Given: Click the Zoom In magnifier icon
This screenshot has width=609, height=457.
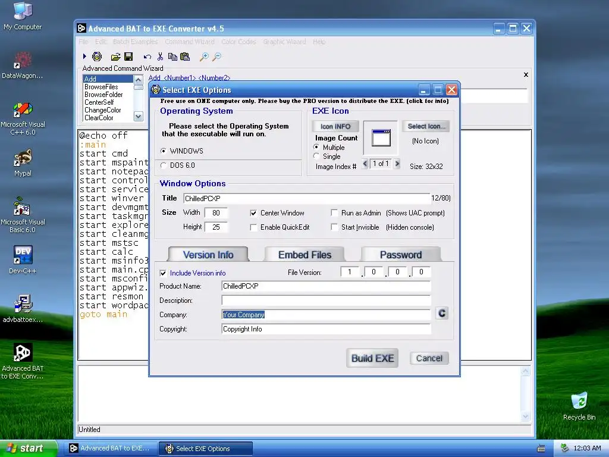Looking at the screenshot, I should click(x=204, y=57).
